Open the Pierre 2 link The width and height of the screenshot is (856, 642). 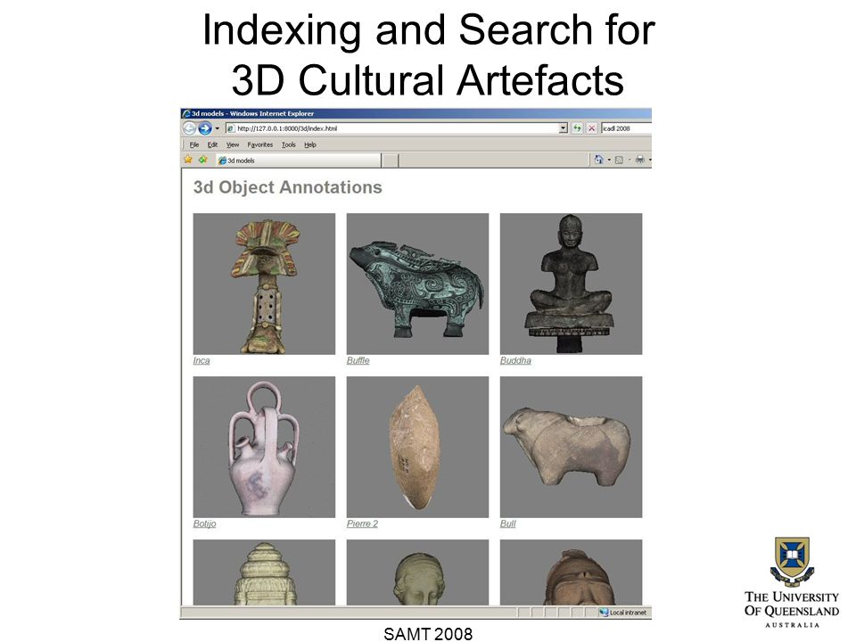coord(363,523)
